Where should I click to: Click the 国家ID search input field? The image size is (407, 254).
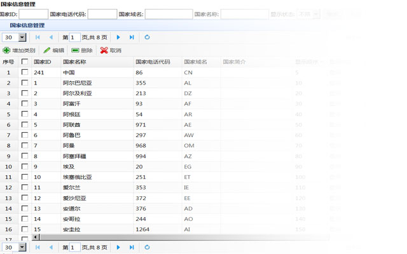coord(33,14)
